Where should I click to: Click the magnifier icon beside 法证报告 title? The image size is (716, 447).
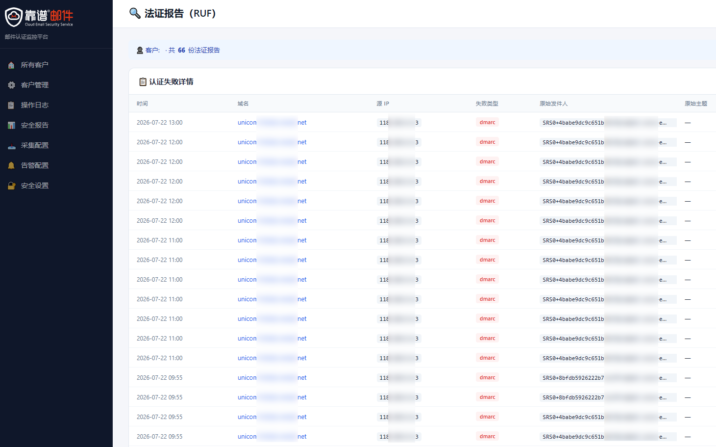click(x=135, y=13)
